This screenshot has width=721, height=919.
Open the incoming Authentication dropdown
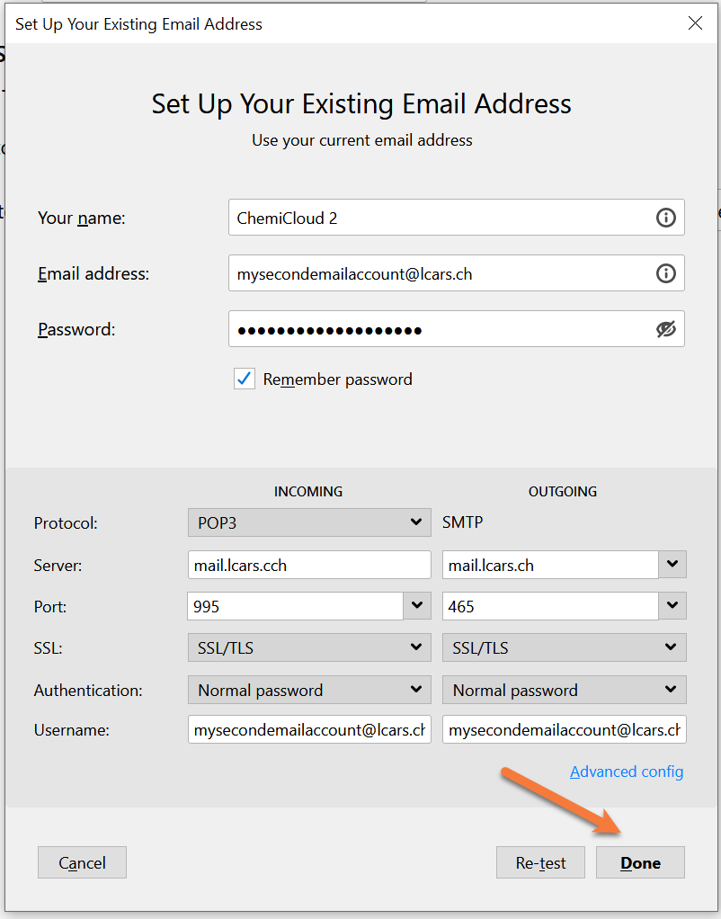[308, 691]
